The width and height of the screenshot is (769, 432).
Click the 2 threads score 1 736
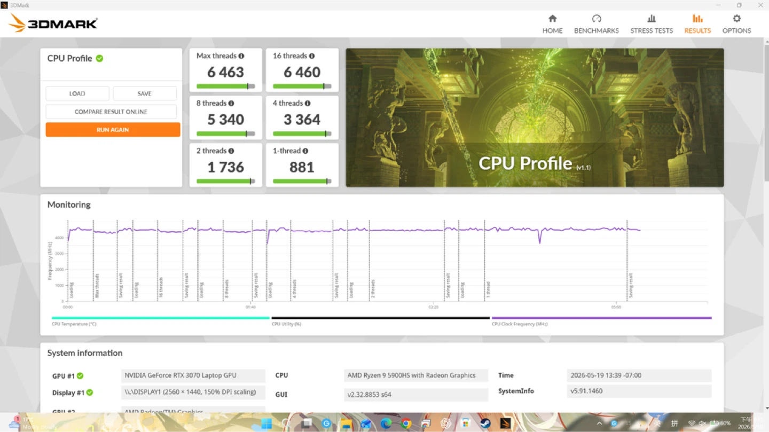(x=226, y=167)
